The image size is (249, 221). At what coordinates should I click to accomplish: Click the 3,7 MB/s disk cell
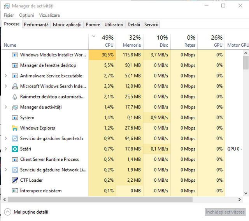point(157,55)
